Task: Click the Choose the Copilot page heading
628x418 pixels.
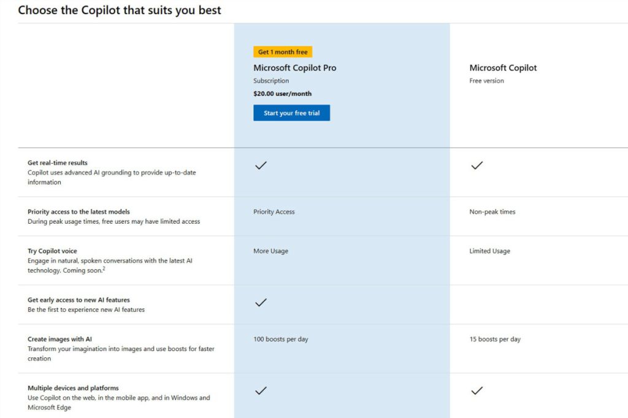Action: pyautogui.click(x=120, y=10)
